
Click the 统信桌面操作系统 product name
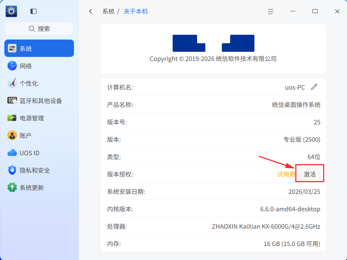coord(296,105)
